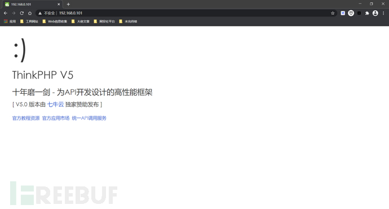Image resolution: width=389 pixels, height=209 pixels.
Task: Open the fifth bookmark folder ending in 平台
Action: [x=104, y=21]
